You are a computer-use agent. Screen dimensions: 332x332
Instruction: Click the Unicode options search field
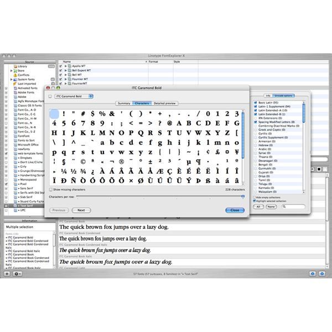pyautogui.click(x=293, y=206)
